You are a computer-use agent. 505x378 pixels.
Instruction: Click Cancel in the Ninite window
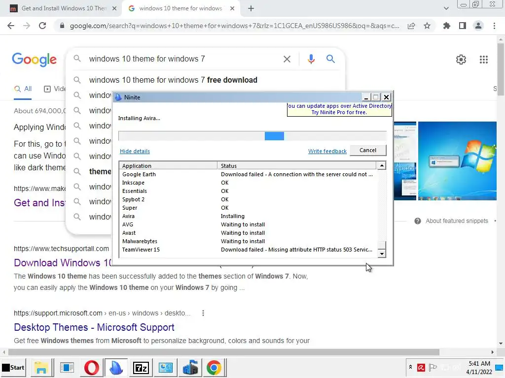(x=368, y=150)
